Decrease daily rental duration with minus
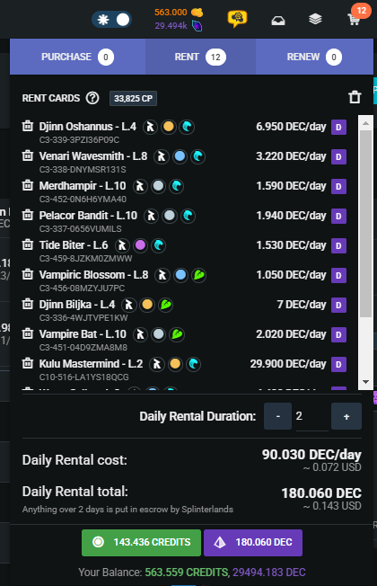 [277, 416]
